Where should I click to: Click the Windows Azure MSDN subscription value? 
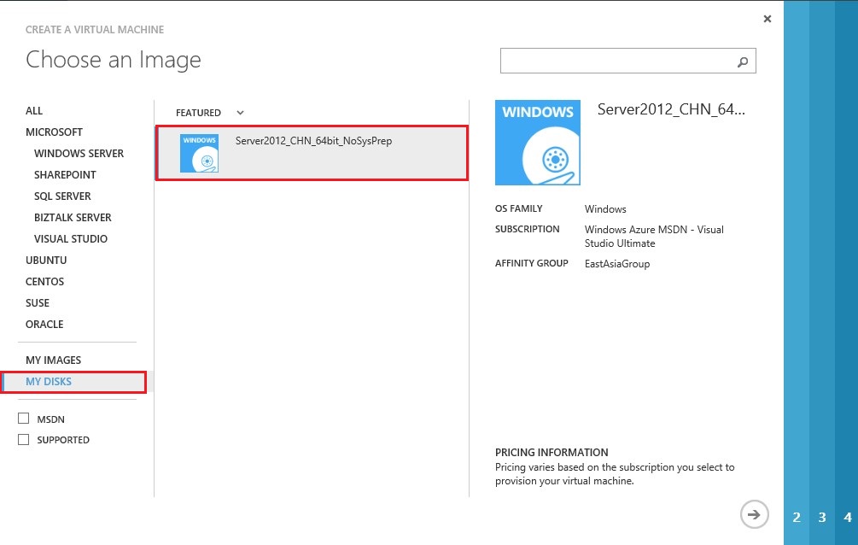(x=654, y=236)
